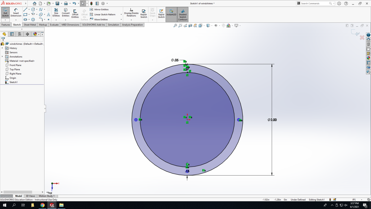This screenshot has width=371, height=209.
Task: Click Offset Entities
Action: coord(75,14)
